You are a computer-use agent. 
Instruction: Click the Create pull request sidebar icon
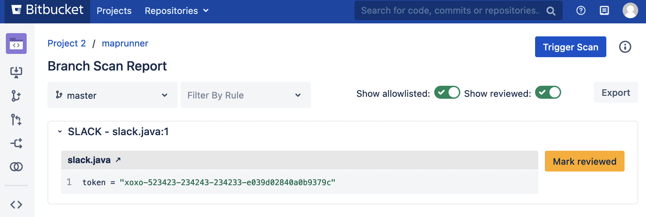[16, 120]
